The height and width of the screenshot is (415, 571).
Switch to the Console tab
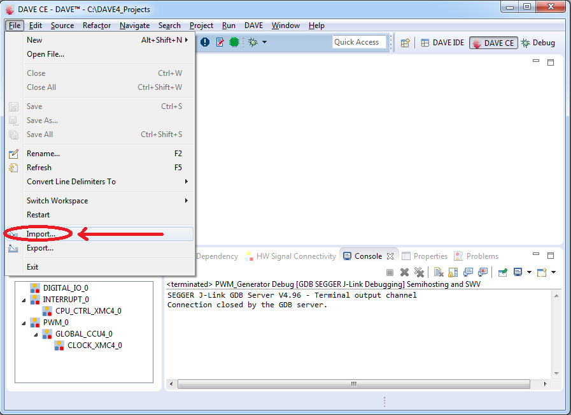click(368, 256)
